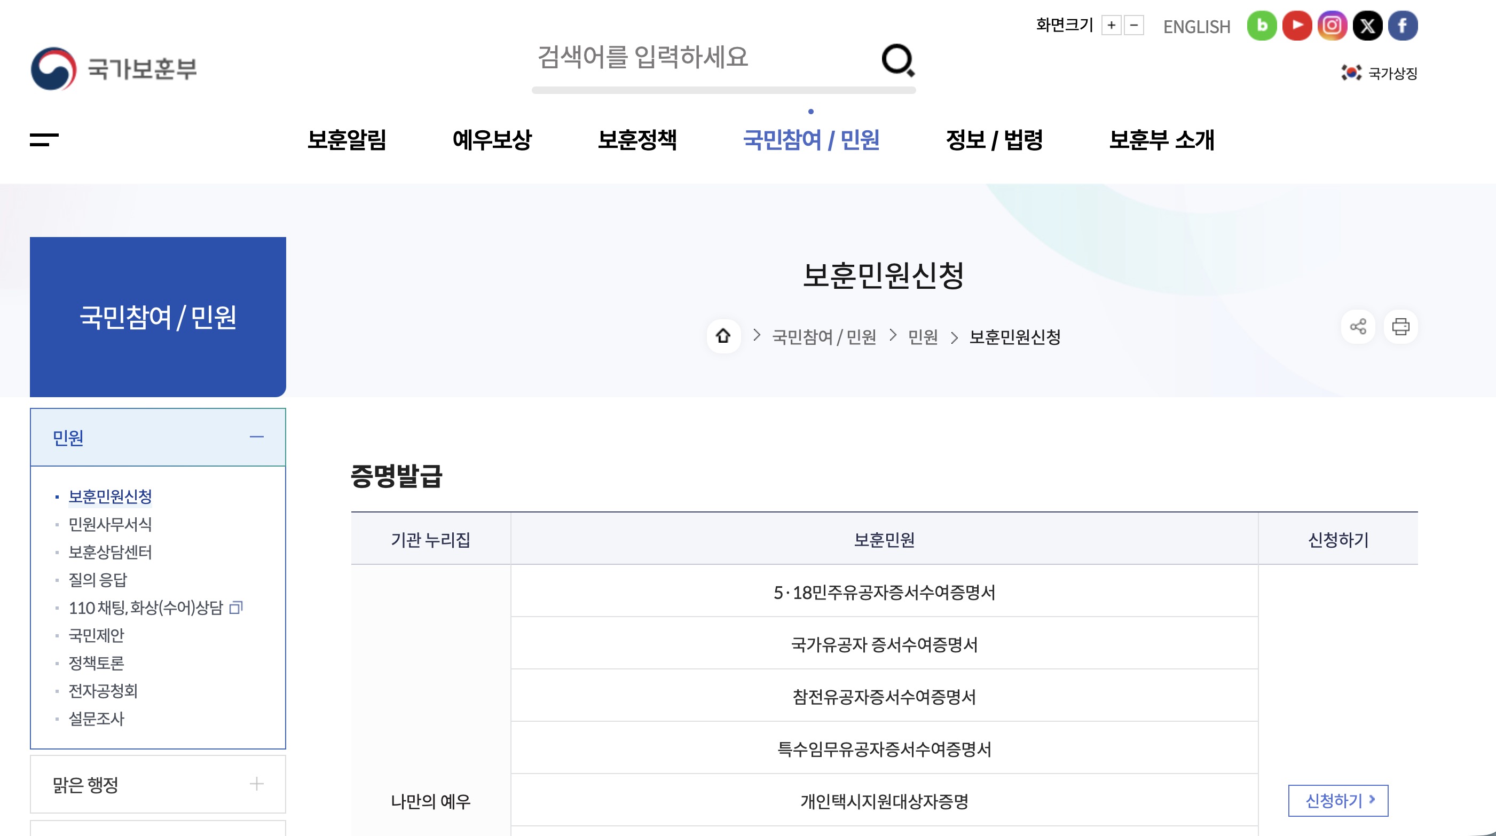1496x836 pixels.
Task: Open the X (Twitter) icon
Action: coord(1367,26)
